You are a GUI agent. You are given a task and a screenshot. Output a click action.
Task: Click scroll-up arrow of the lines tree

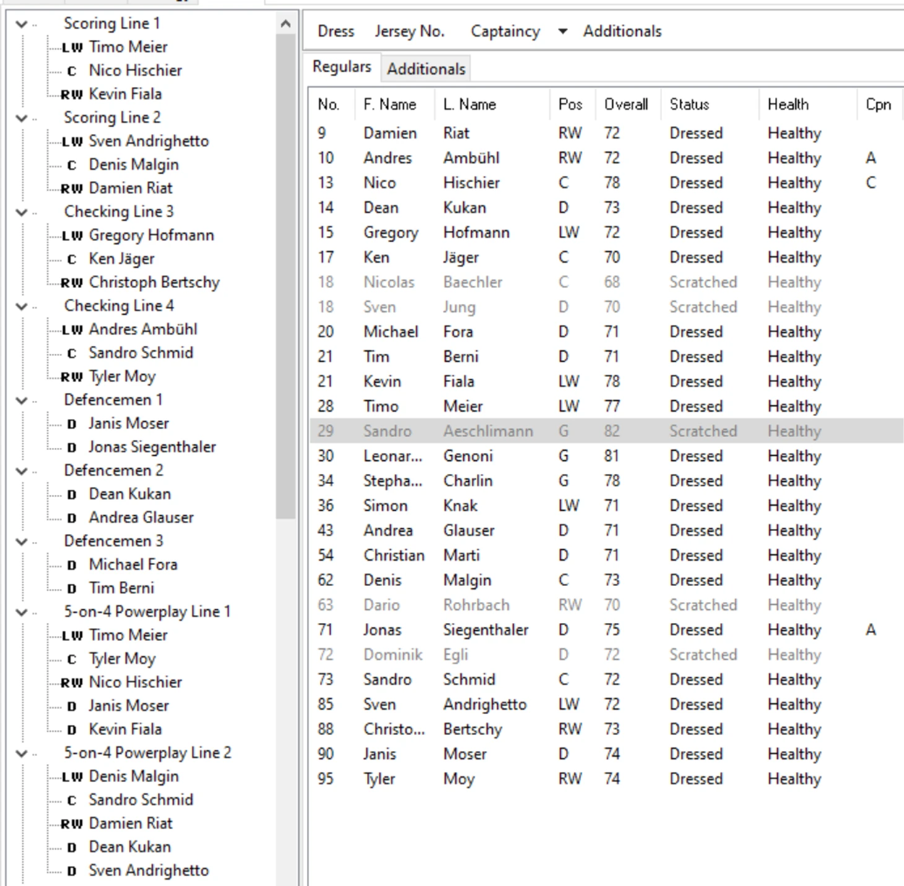[x=285, y=24]
